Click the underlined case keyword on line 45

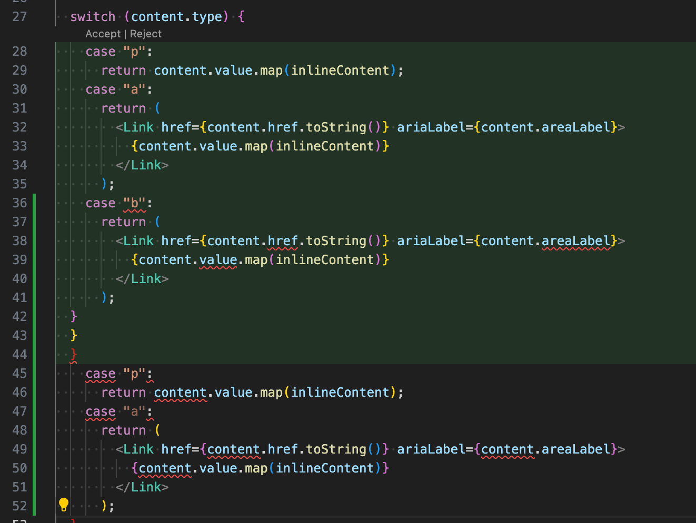coord(100,374)
